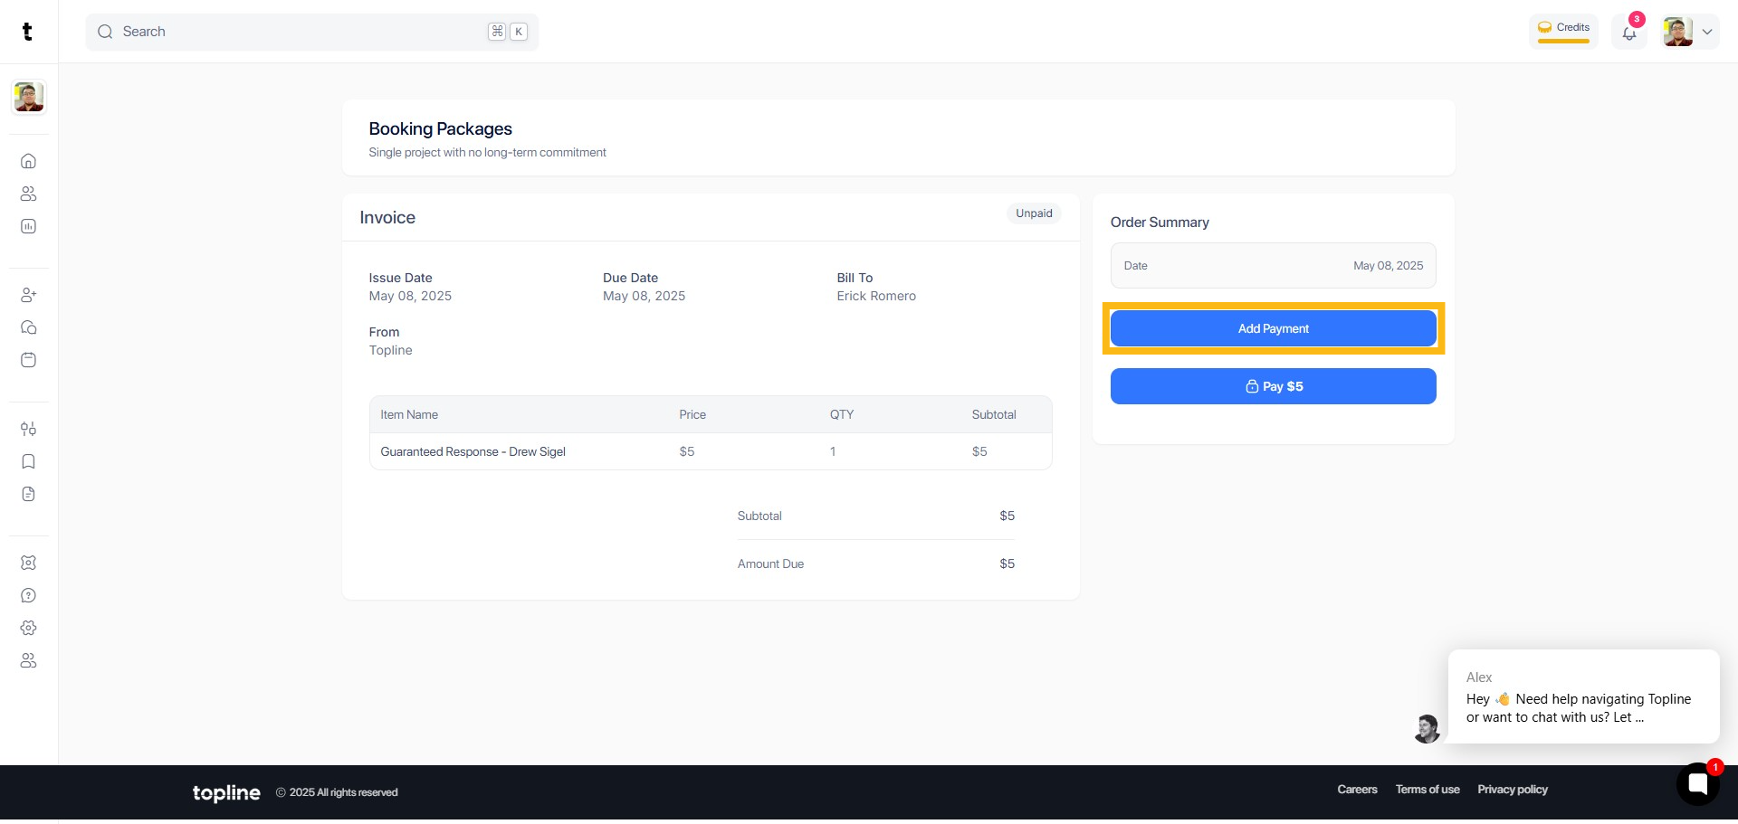
Task: Open the document icon in sidebar
Action: tap(29, 494)
